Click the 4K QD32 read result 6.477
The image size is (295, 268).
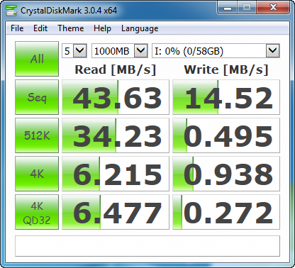point(116,212)
